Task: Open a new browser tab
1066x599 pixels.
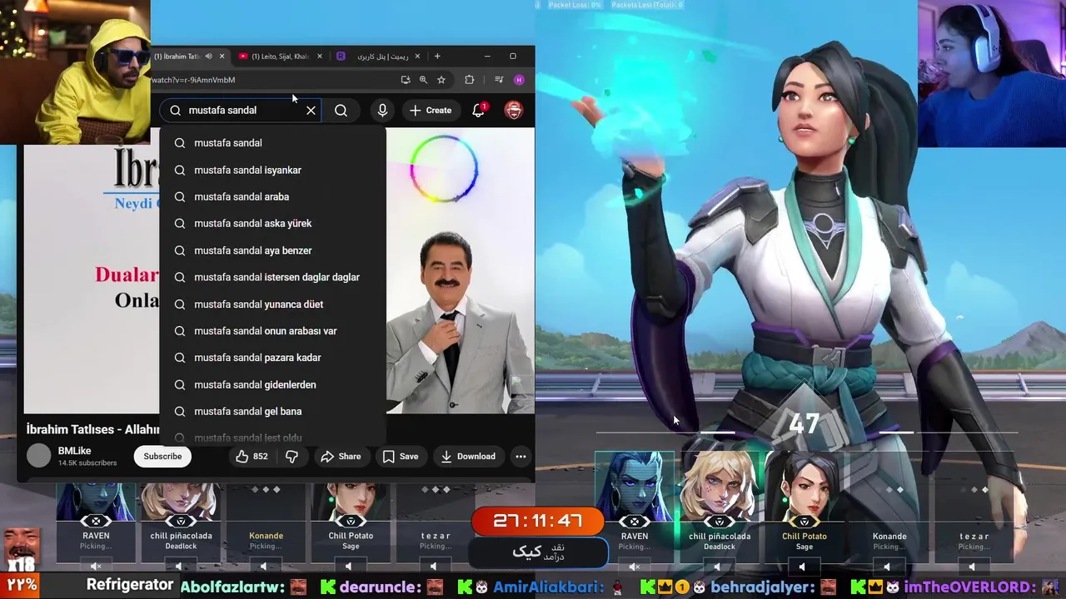Action: coord(437,57)
